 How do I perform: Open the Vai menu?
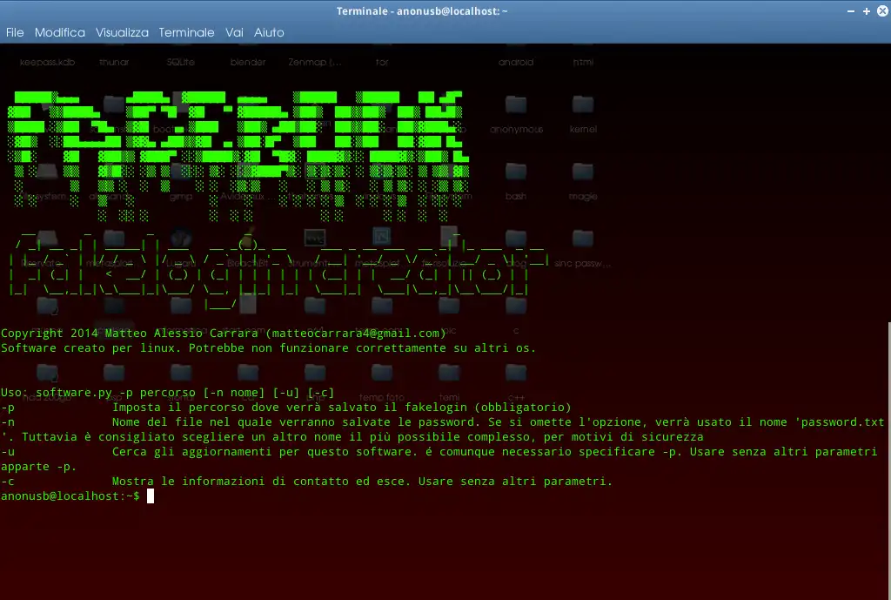[234, 32]
